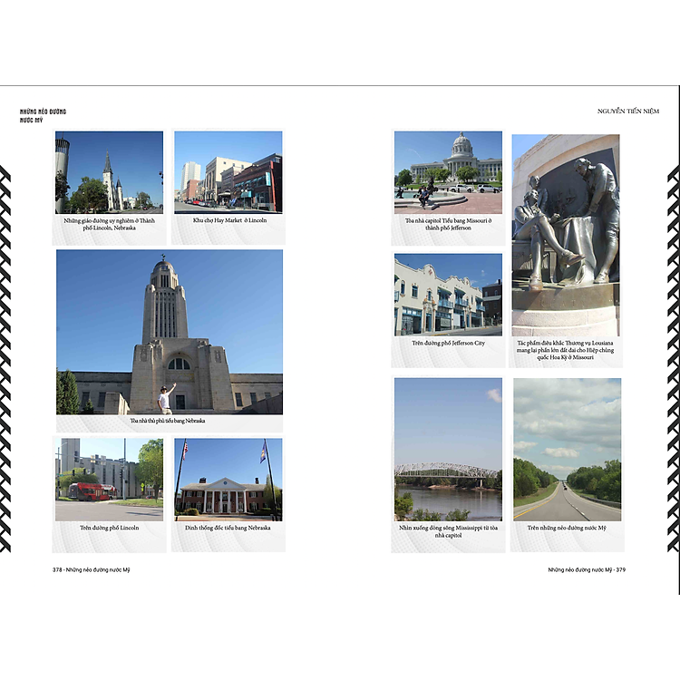Click the top-left book title header
The image size is (680, 680).
[43, 115]
